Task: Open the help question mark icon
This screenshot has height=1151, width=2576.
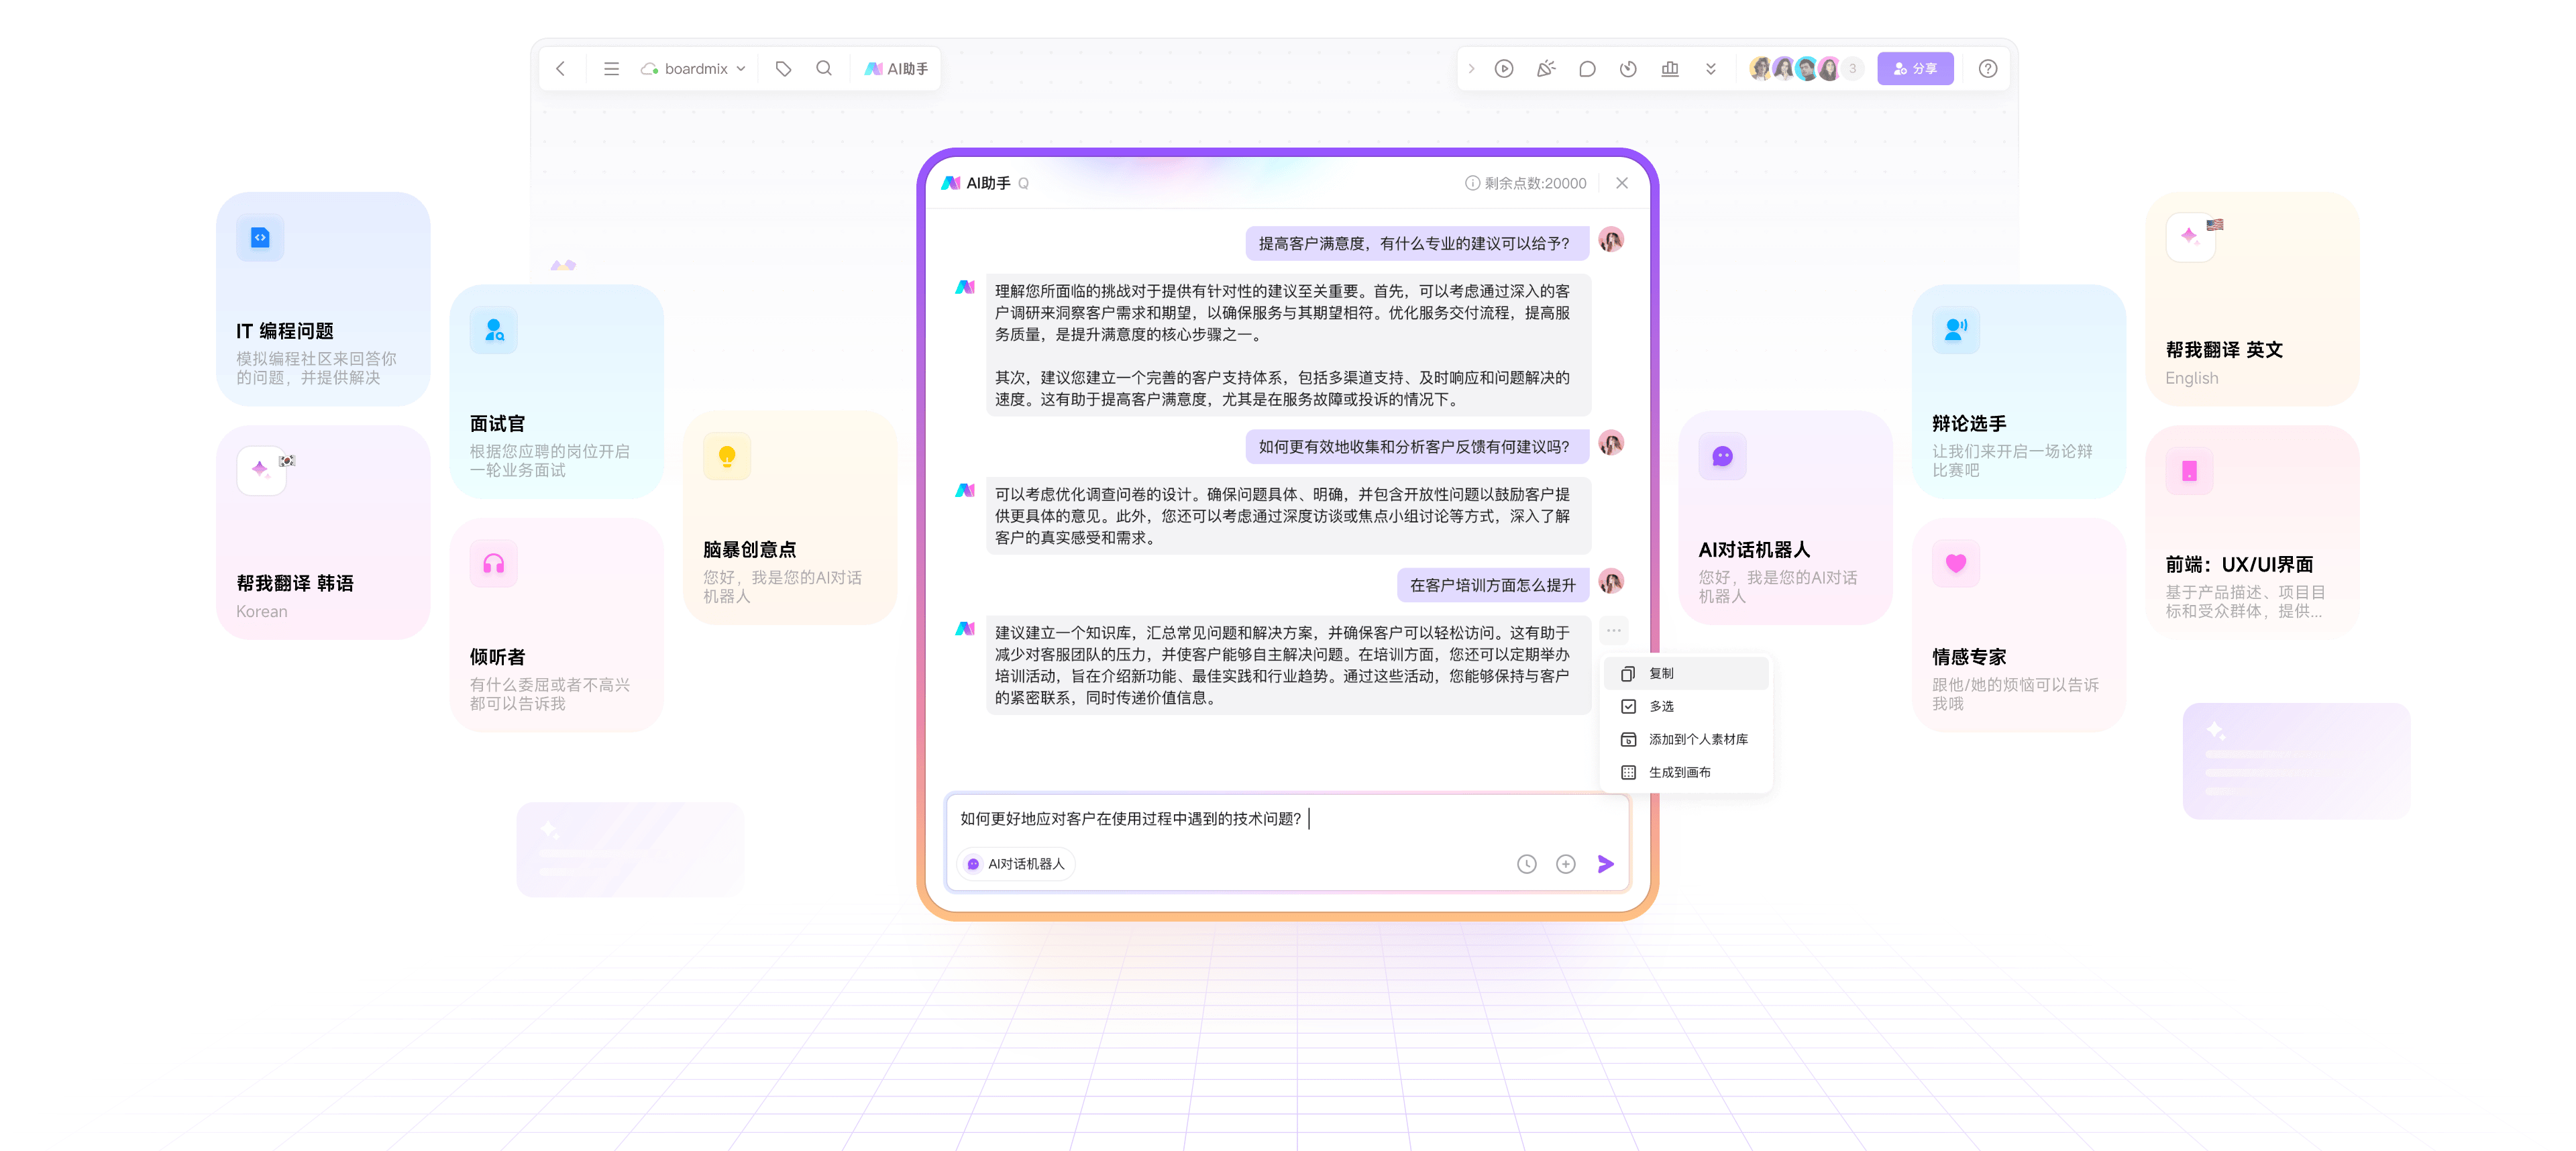Action: [1987, 69]
